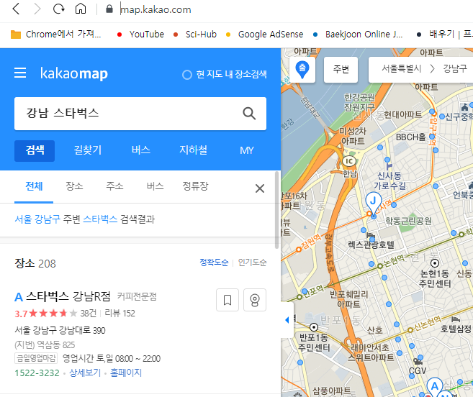The height and width of the screenshot is (397, 473).
Task: Click the A marker pin on the map
Action: point(434,387)
